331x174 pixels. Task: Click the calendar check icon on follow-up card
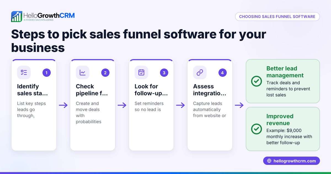(141, 73)
